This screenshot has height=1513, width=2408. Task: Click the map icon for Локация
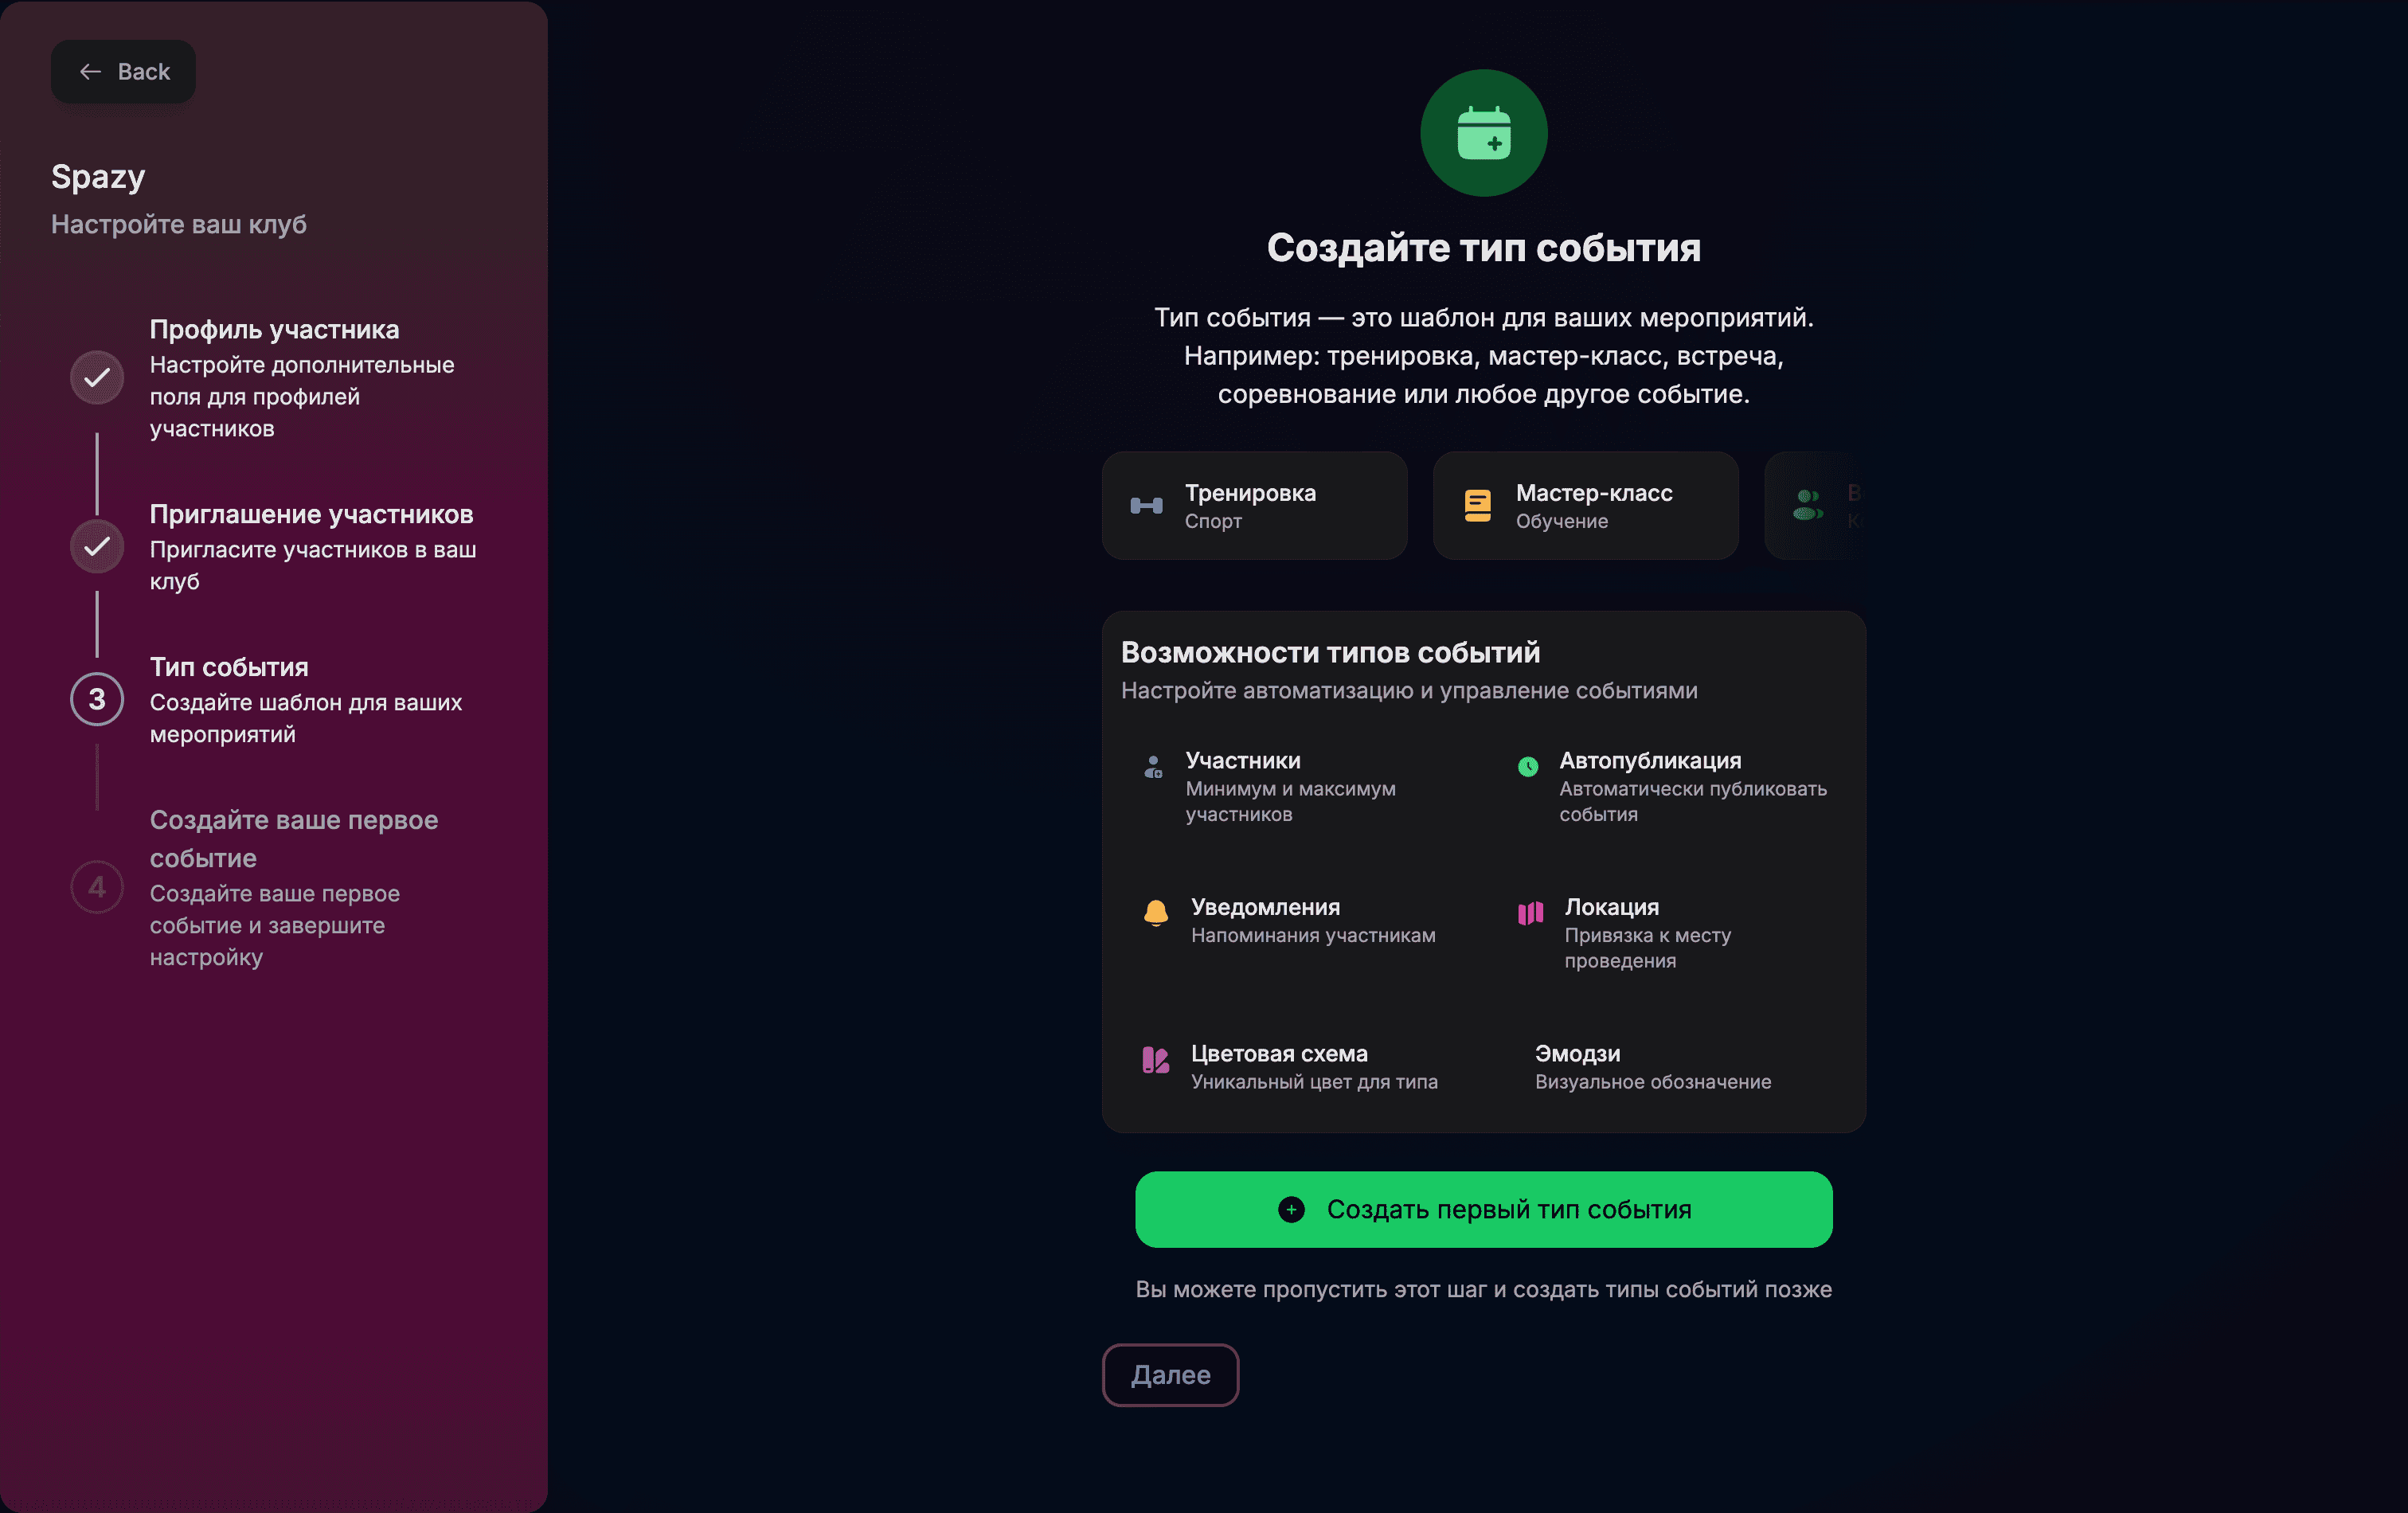point(1528,913)
